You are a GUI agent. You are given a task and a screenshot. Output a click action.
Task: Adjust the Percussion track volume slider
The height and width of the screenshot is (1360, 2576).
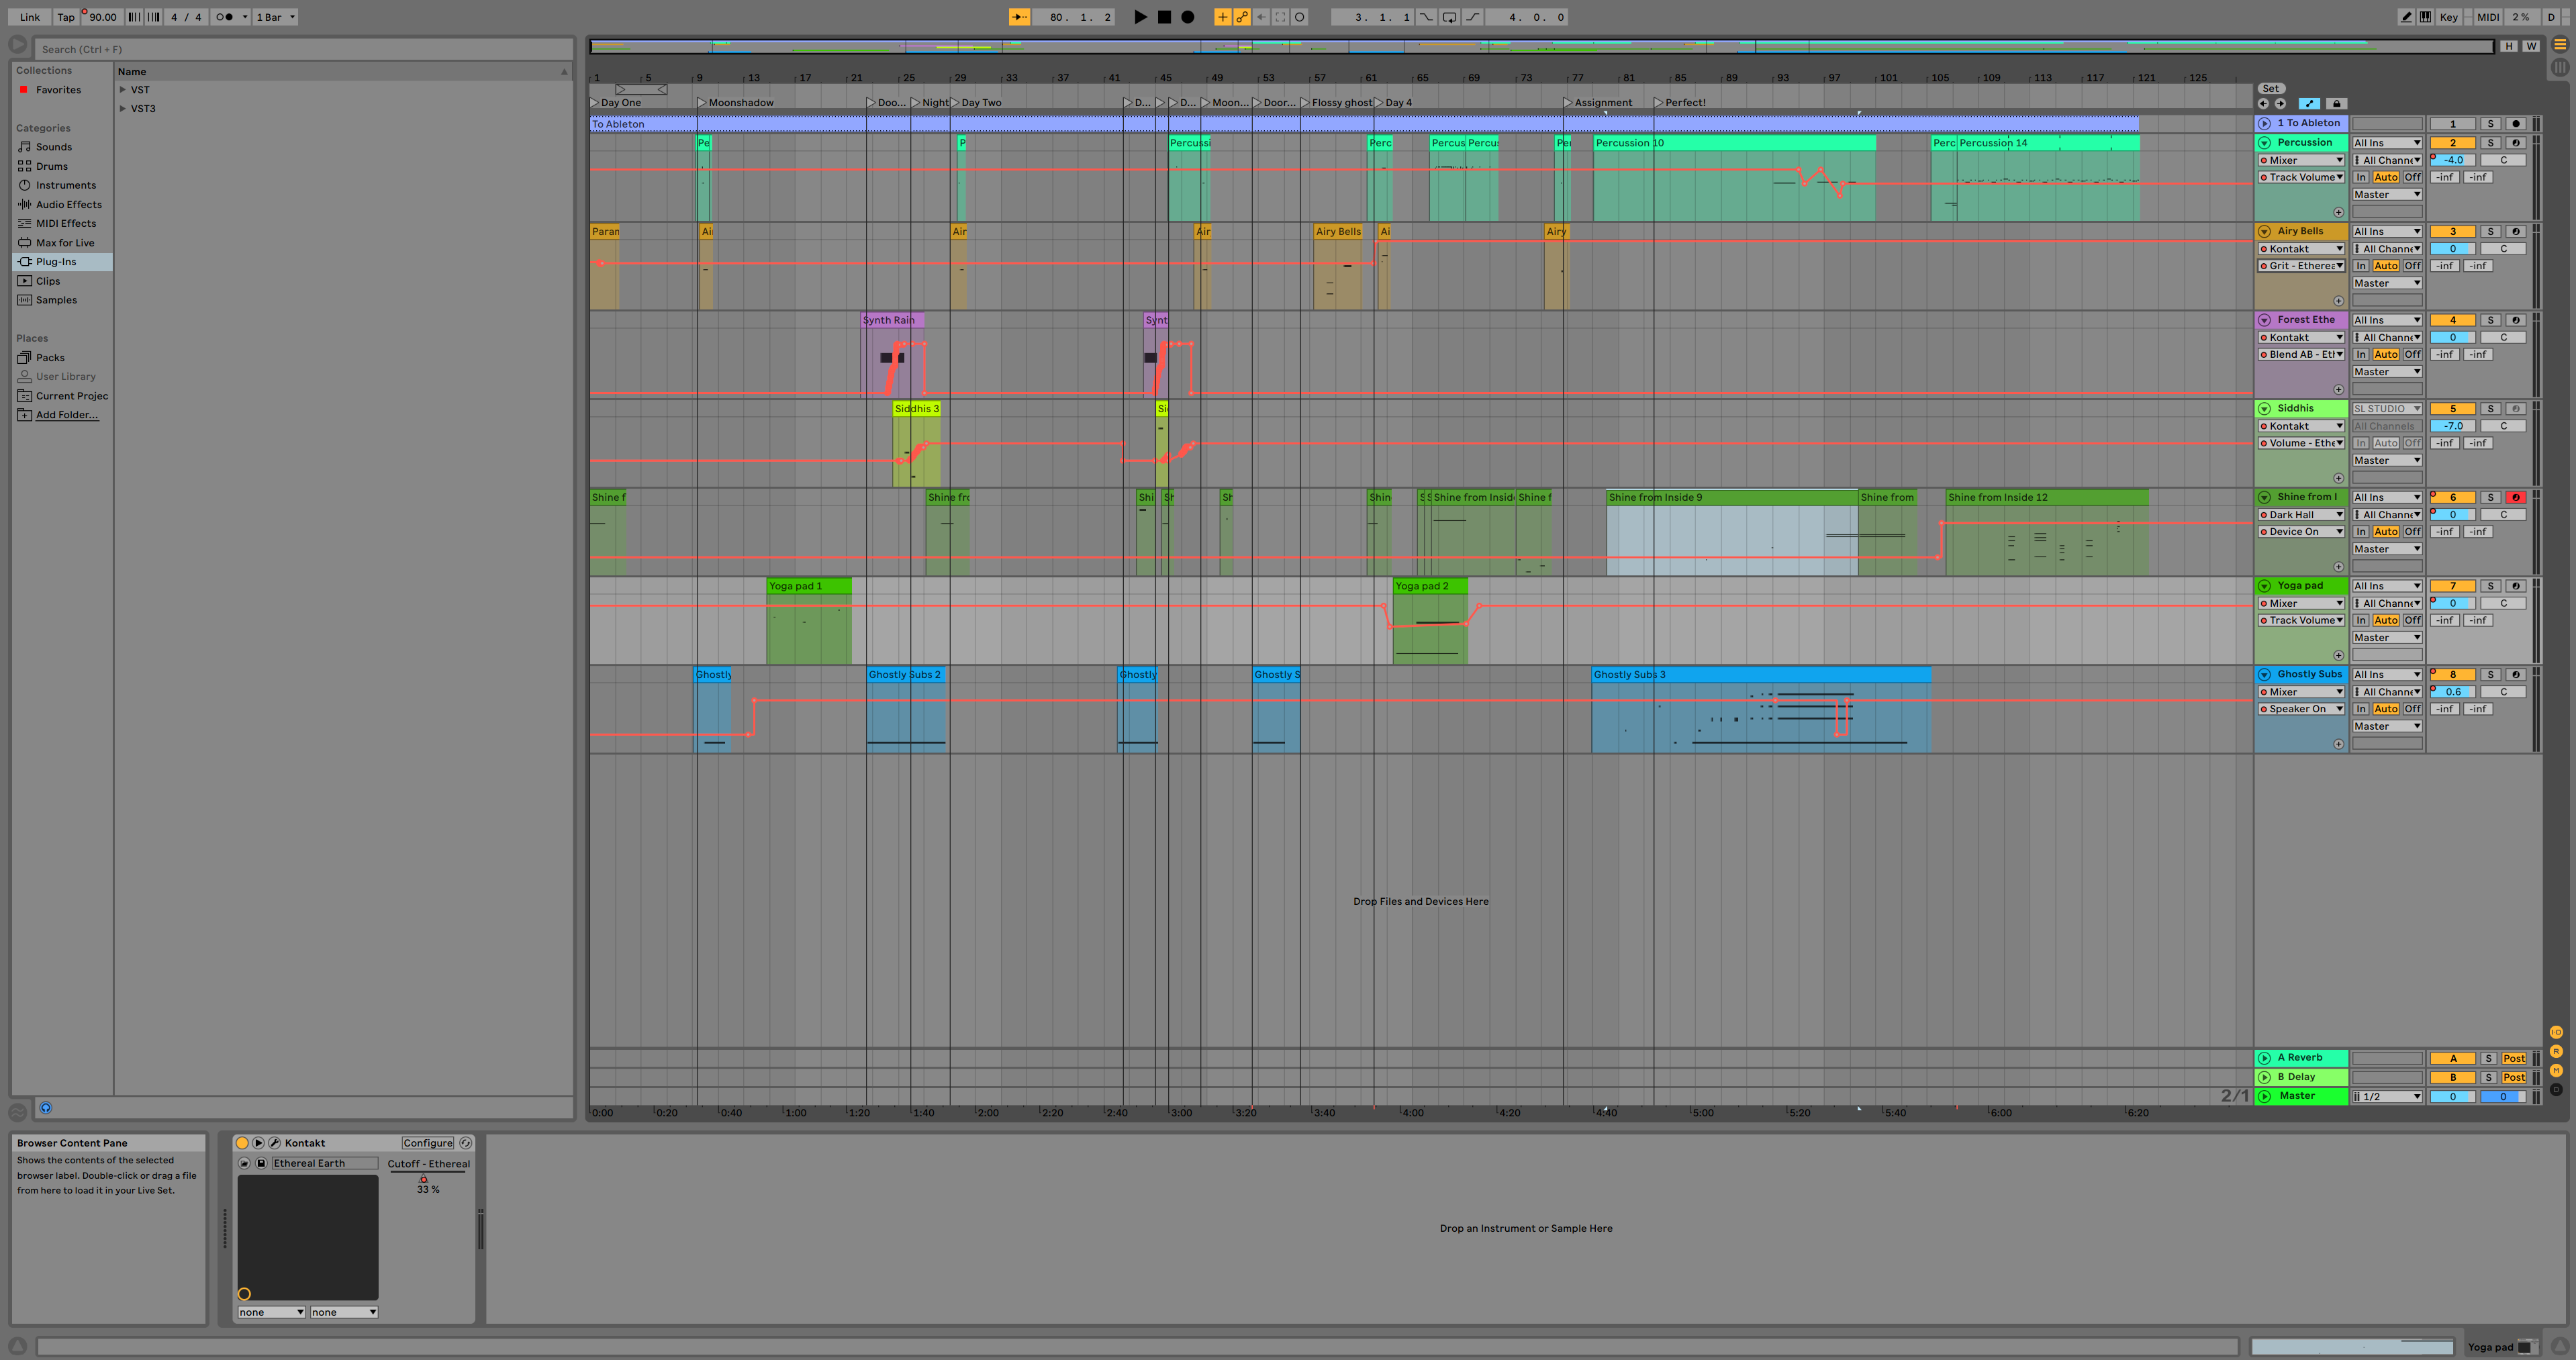click(2453, 160)
